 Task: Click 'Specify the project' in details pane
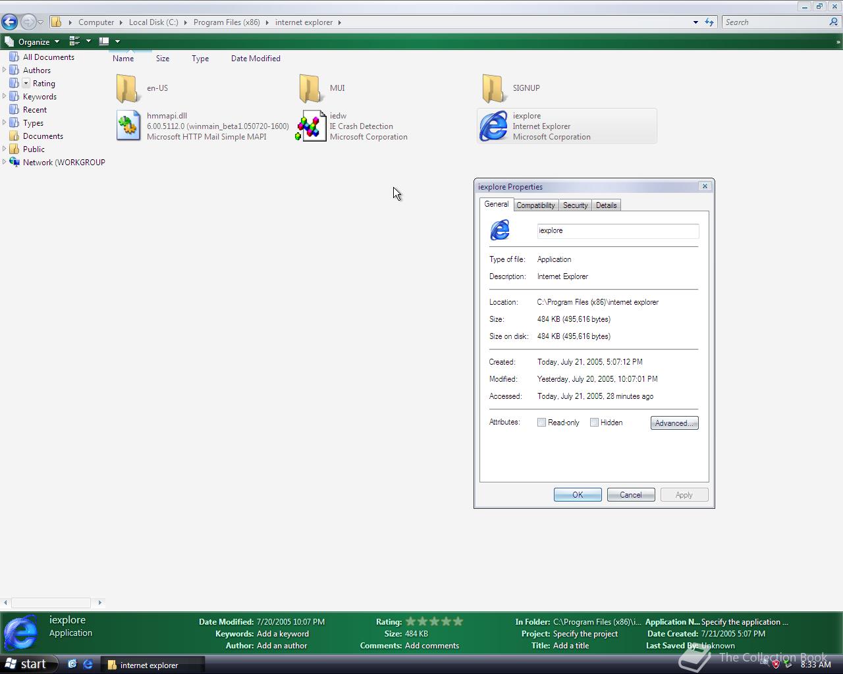[585, 634]
